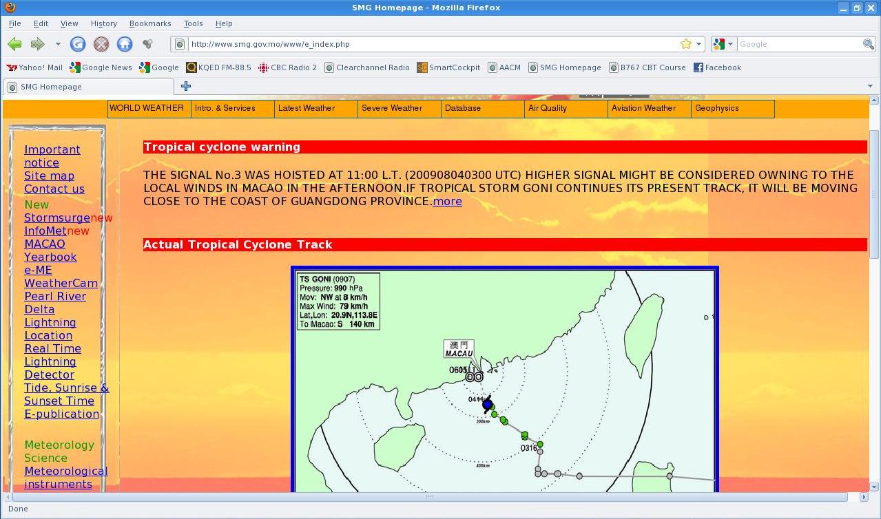The width and height of the screenshot is (881, 519).
Task: Focus the Google search input field
Action: coord(799,44)
